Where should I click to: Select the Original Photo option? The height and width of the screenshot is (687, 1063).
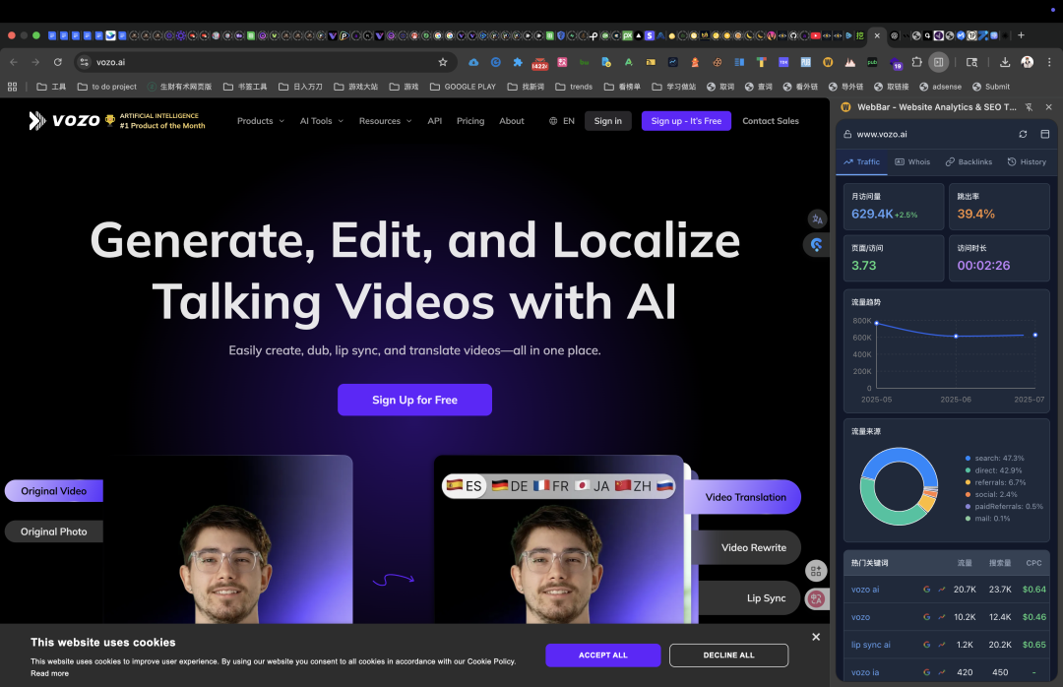click(53, 531)
